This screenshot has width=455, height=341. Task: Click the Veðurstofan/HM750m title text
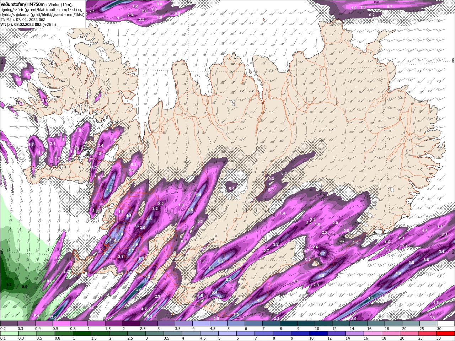22,4
